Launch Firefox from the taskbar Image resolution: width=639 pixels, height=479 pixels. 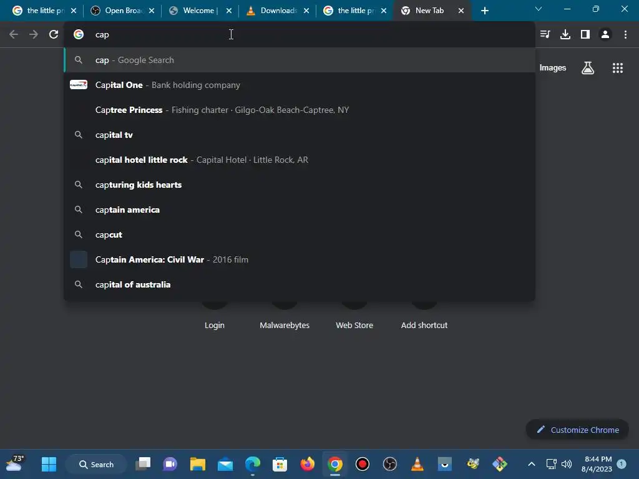(x=307, y=464)
